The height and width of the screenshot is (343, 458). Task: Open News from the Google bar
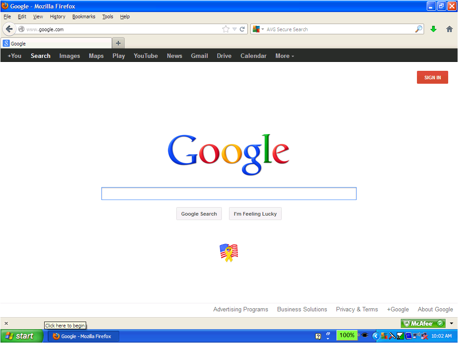pyautogui.click(x=175, y=56)
